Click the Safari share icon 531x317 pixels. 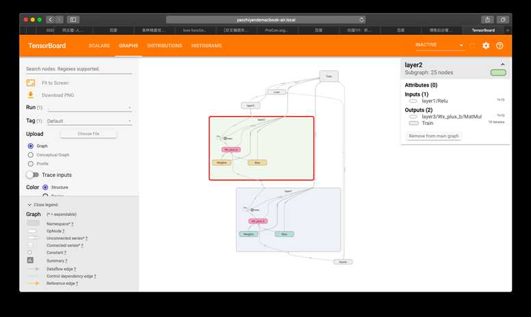tap(487, 20)
